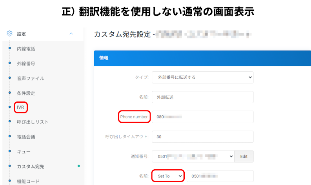Go to 音声ファイル settings

click(x=30, y=78)
